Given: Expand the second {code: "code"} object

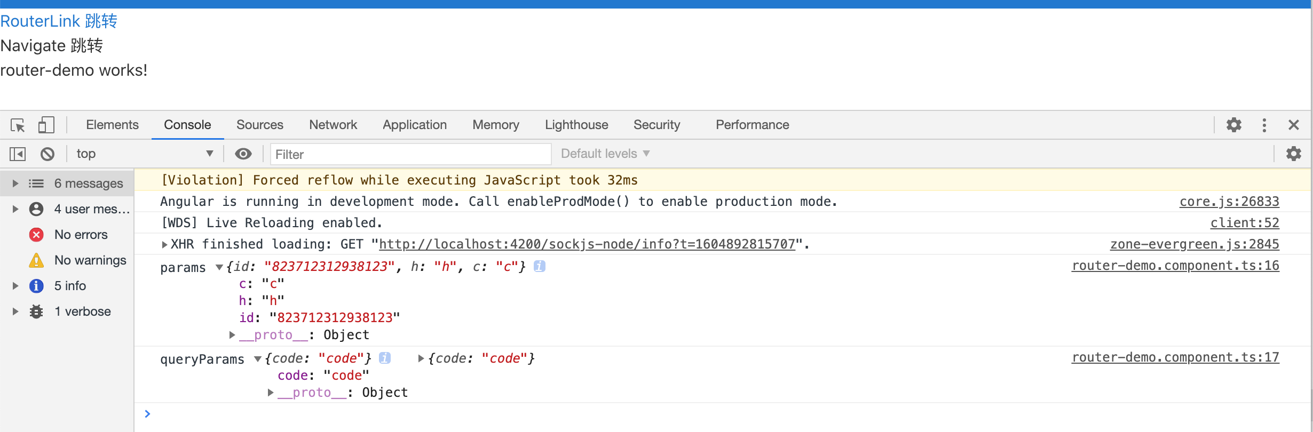Looking at the screenshot, I should pos(421,358).
